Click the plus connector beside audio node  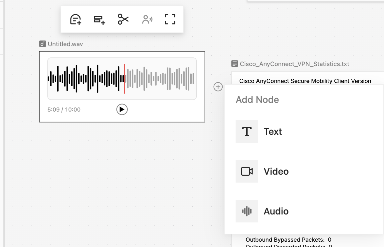click(218, 87)
